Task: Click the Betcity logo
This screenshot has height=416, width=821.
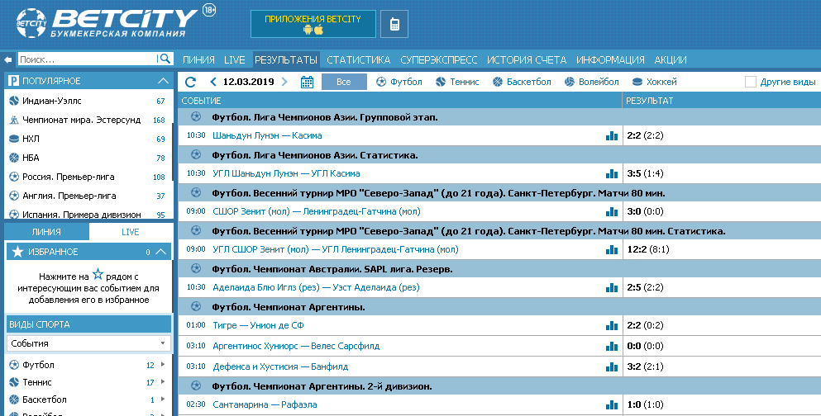Action: click(107, 23)
